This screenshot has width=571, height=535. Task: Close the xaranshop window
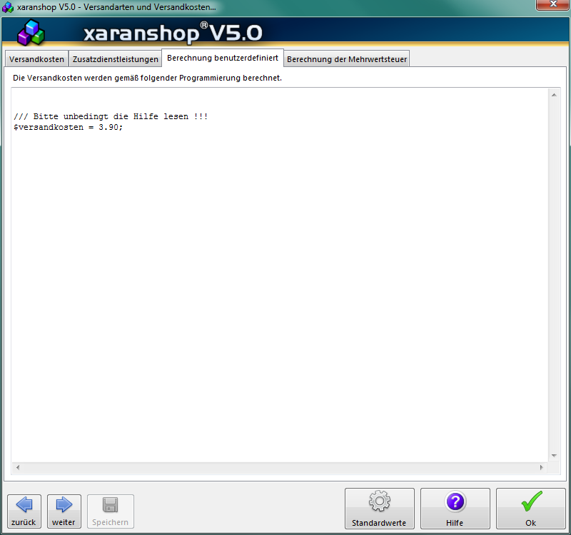552,4
